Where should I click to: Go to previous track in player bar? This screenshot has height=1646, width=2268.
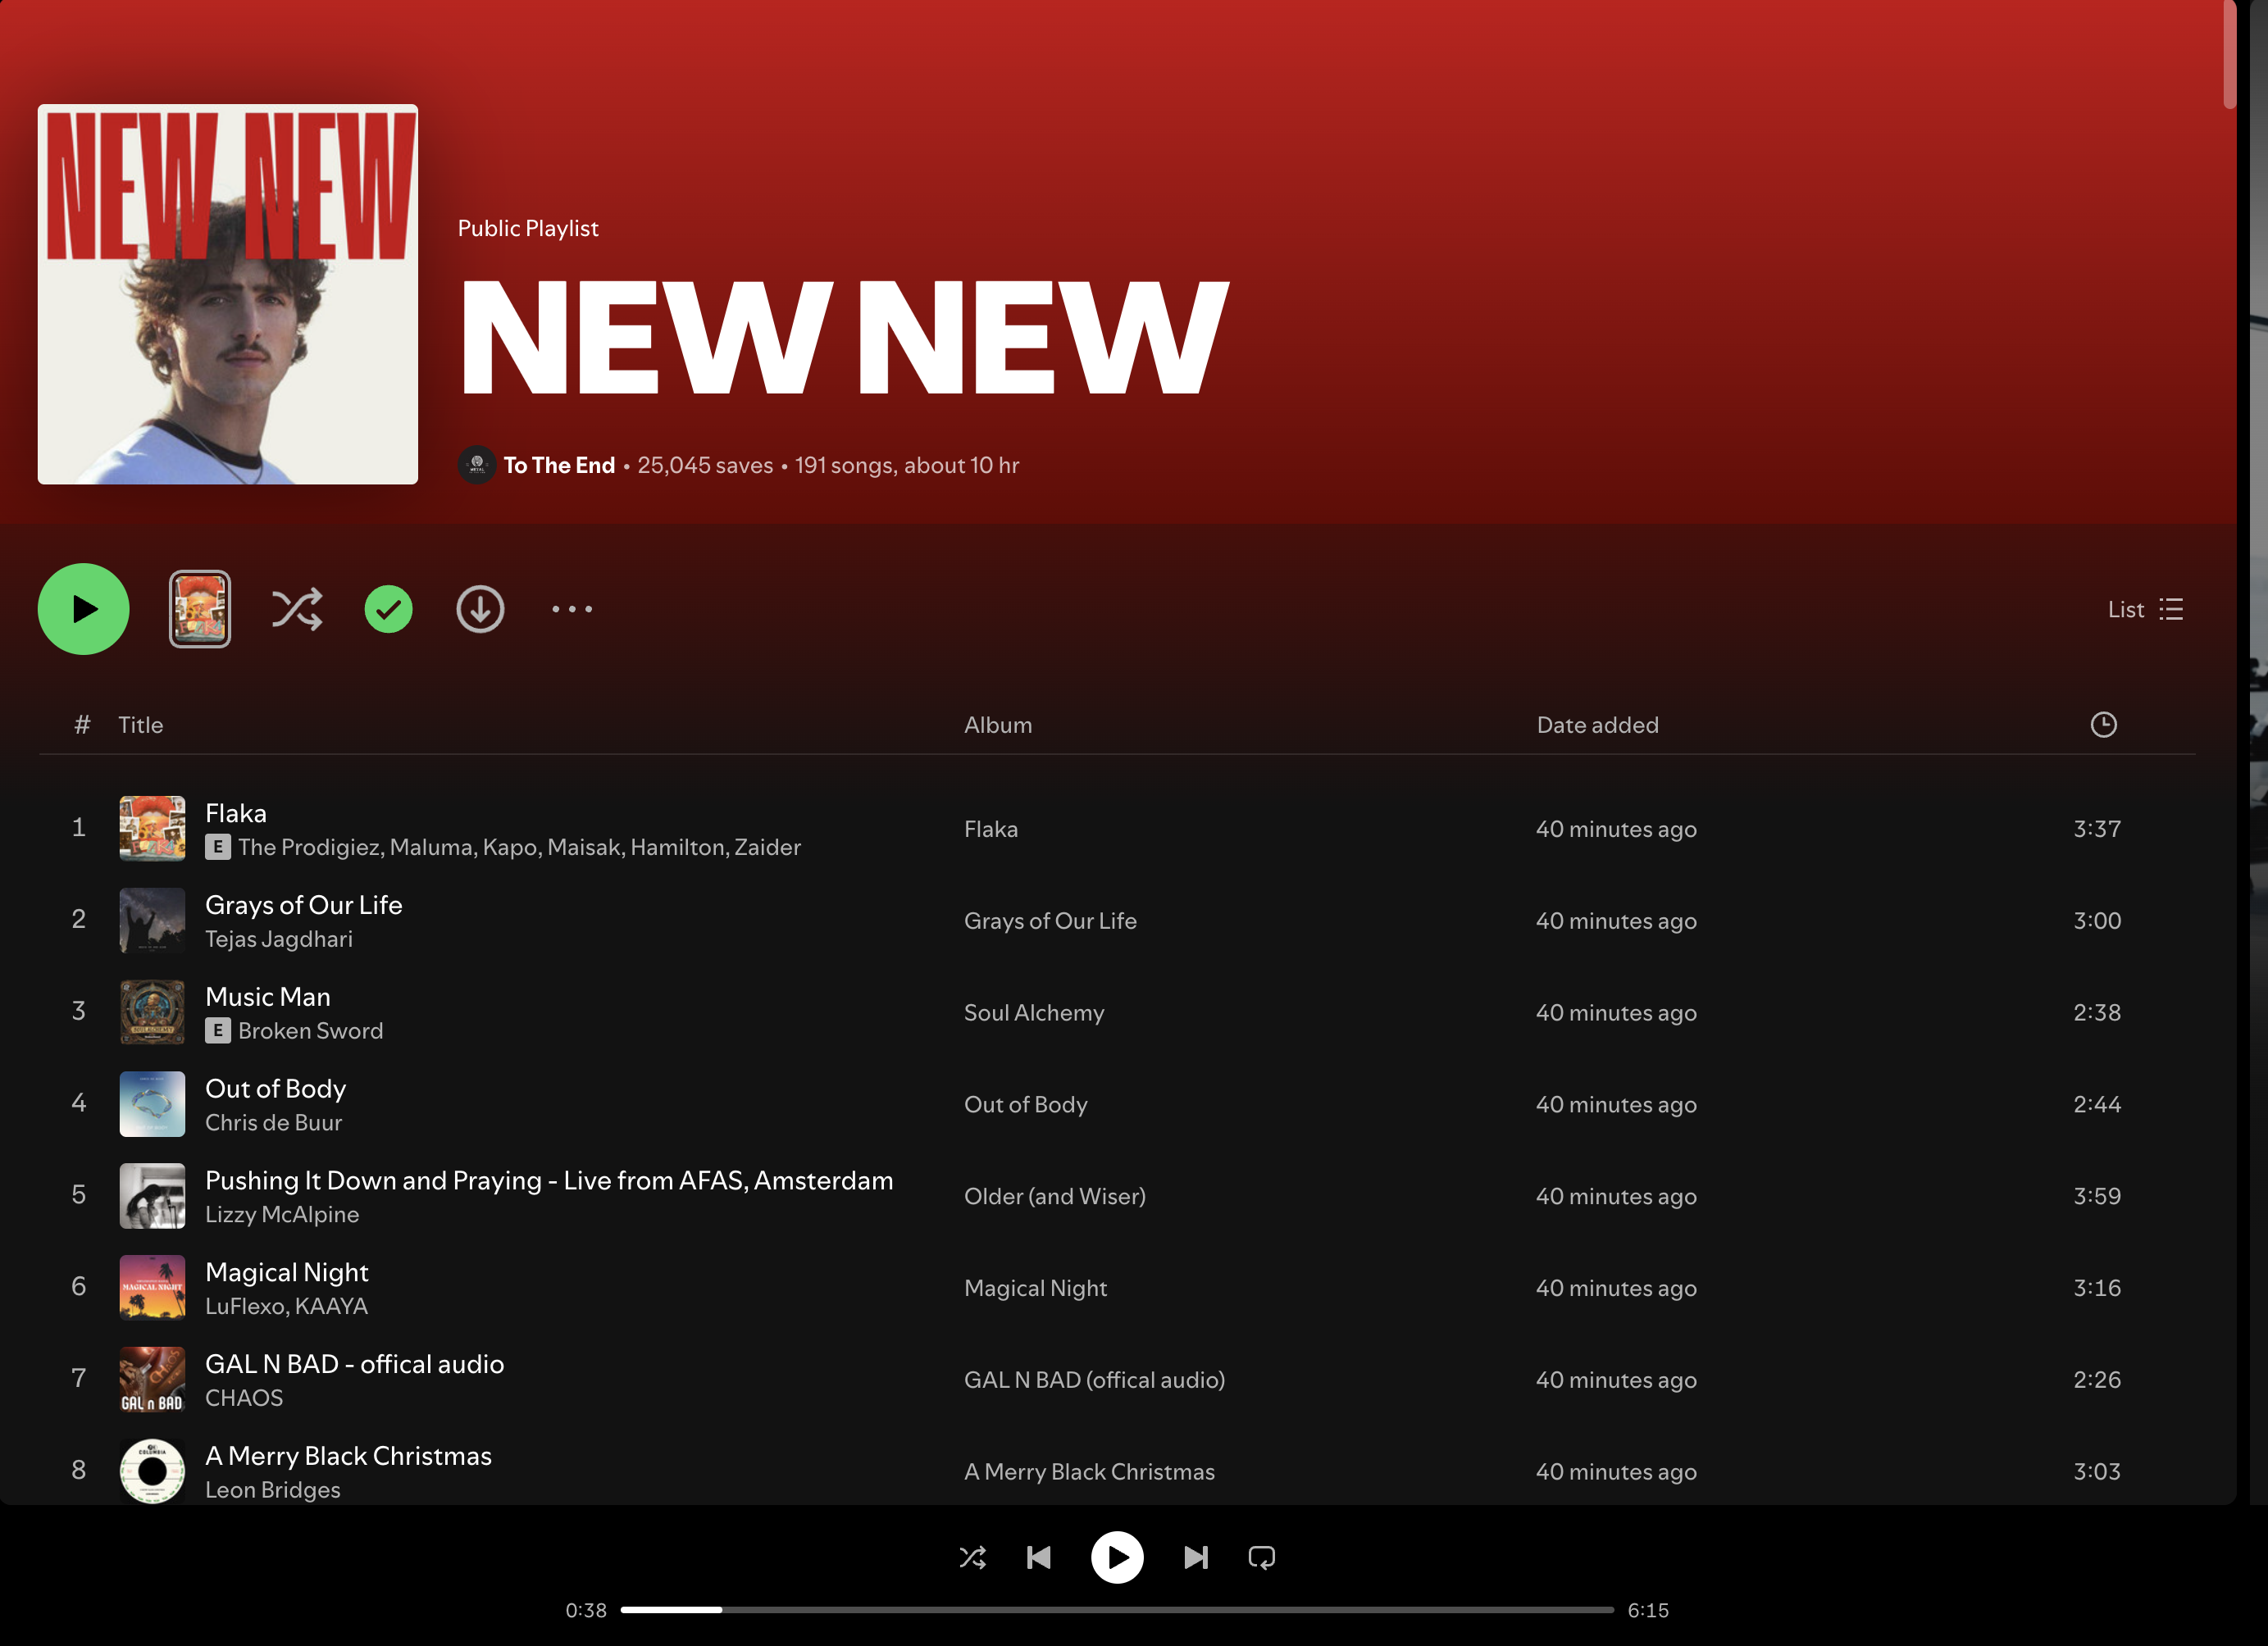(x=1039, y=1557)
